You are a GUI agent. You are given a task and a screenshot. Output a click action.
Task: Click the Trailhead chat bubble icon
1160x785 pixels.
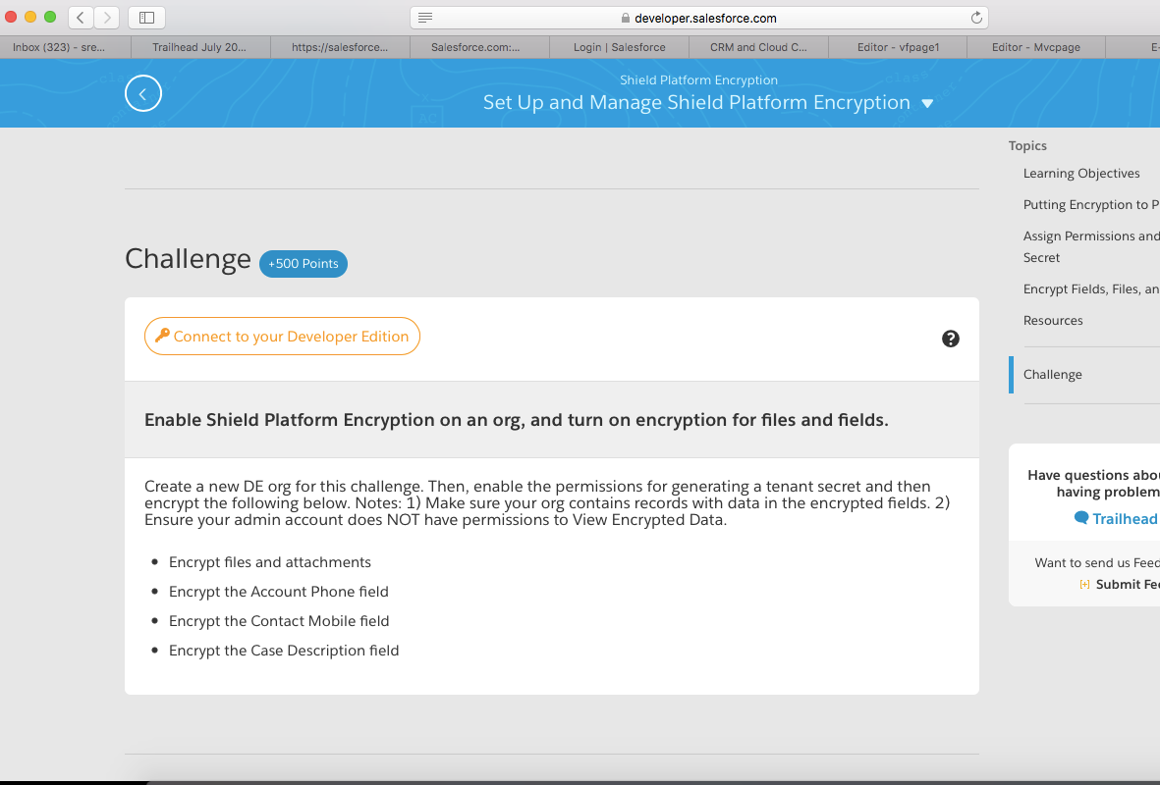[1080, 518]
